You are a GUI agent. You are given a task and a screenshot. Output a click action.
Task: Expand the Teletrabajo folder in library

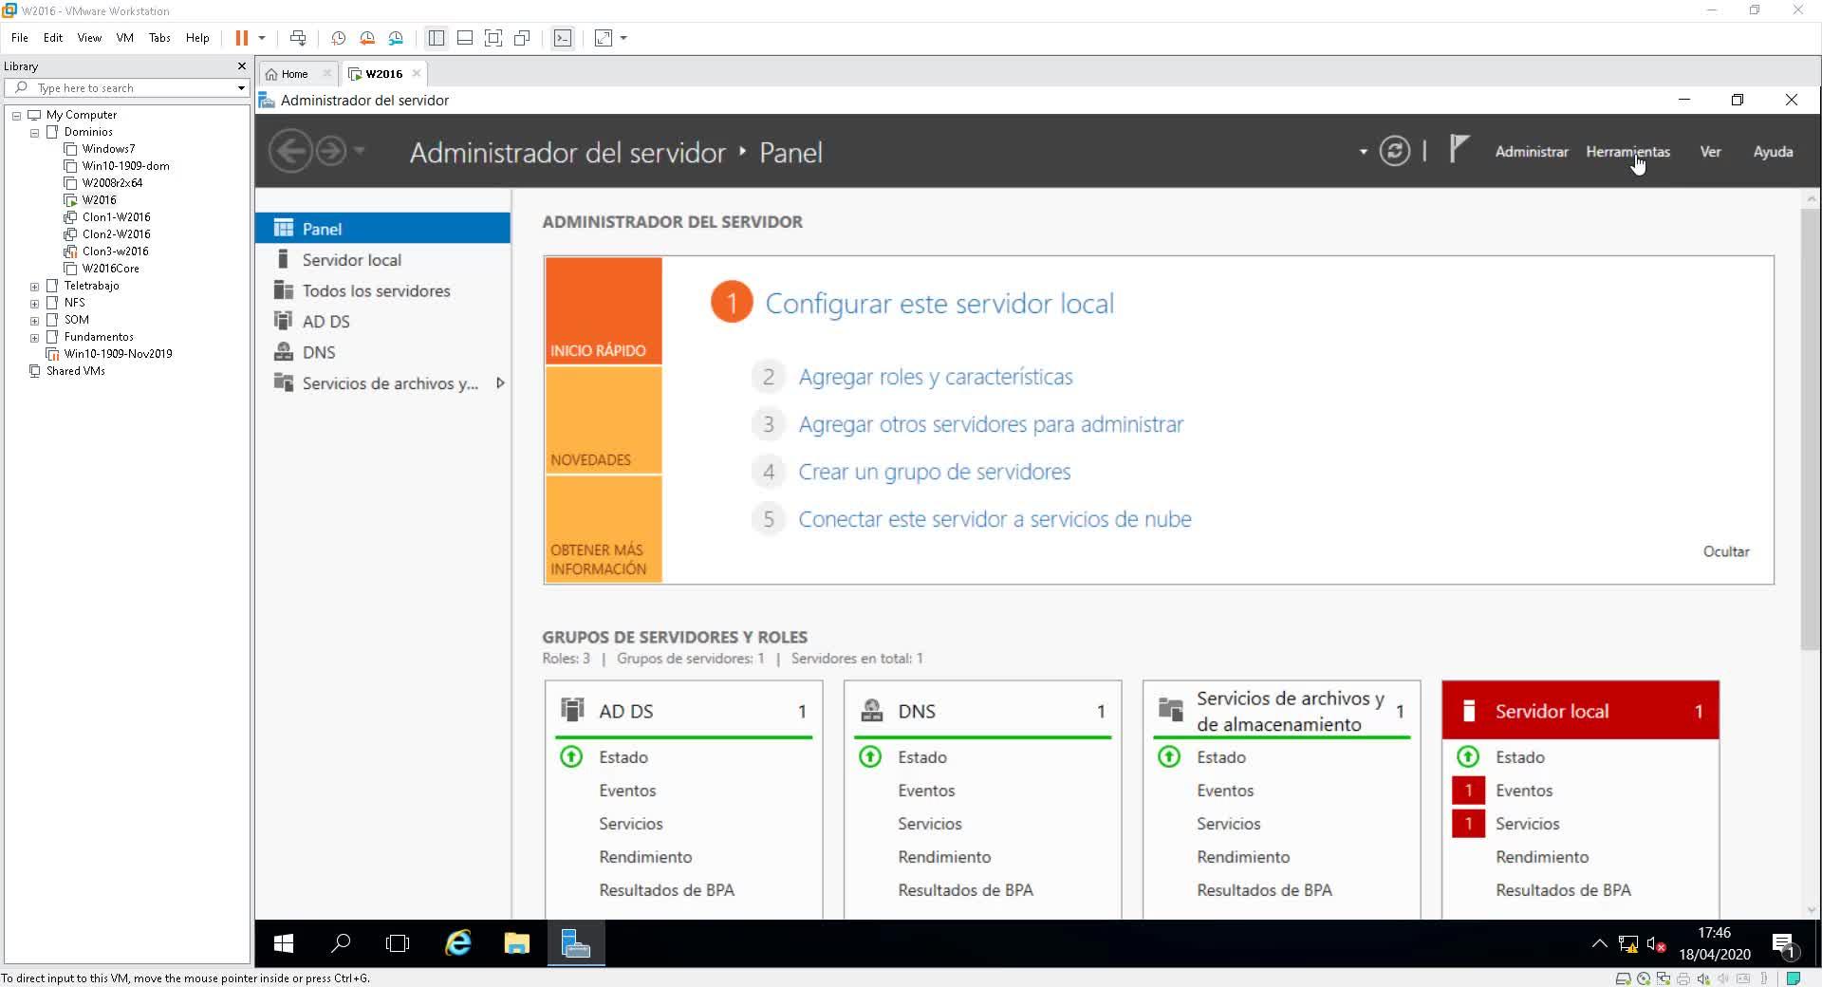point(35,286)
